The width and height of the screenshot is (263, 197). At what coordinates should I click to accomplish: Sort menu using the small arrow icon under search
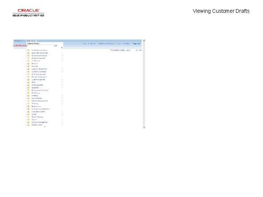click(62, 48)
